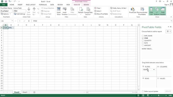The width and height of the screenshot is (173, 97).
Task: Click the MORE TABLES... link
Action: pos(147,49)
